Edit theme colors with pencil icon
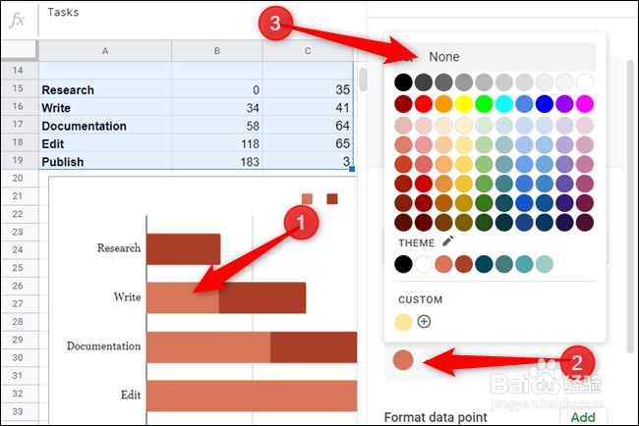This screenshot has width=639, height=426. 447,241
